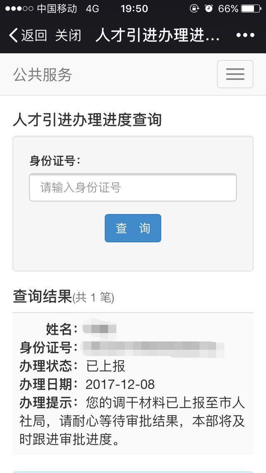This screenshot has height=473, width=266.
Task: Click the 返回 back label
Action: tap(34, 35)
